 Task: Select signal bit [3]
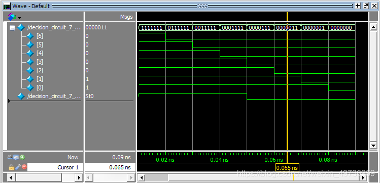40,62
